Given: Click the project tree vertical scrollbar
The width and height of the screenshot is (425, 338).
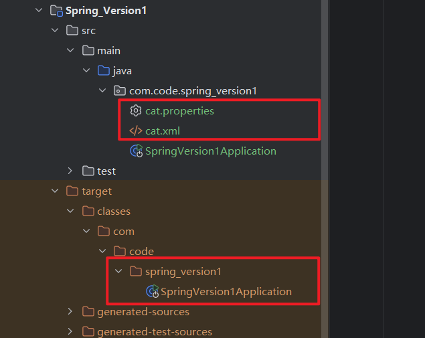Looking at the screenshot, I should coord(325,169).
